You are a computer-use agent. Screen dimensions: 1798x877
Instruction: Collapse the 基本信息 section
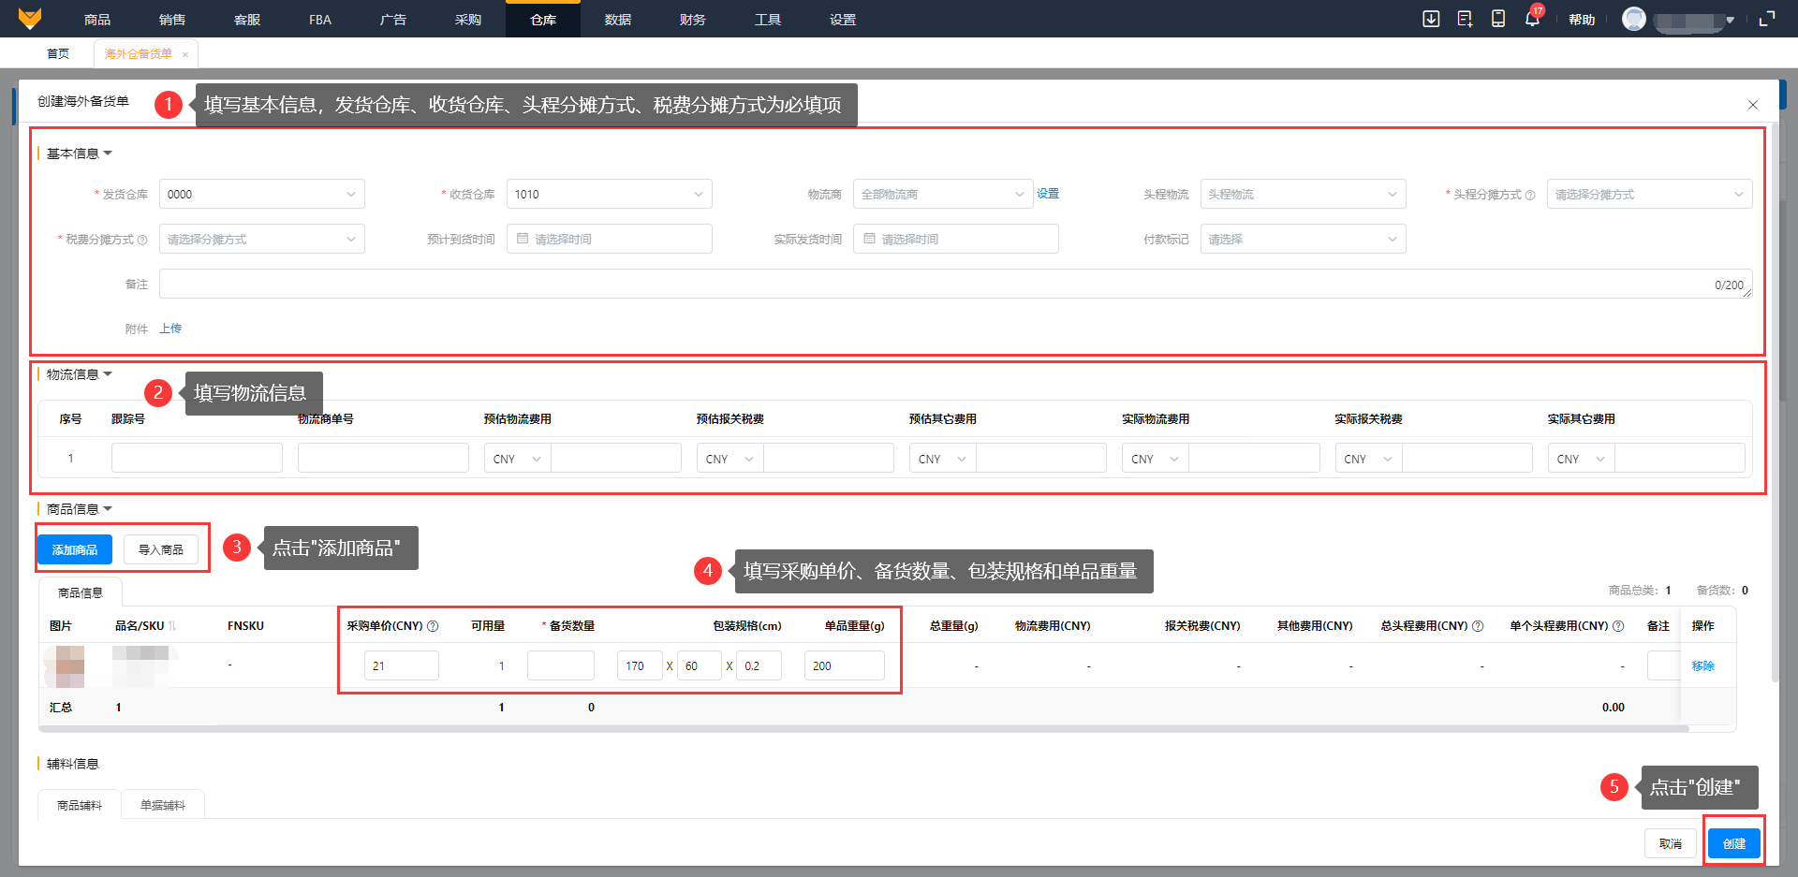pyautogui.click(x=108, y=153)
